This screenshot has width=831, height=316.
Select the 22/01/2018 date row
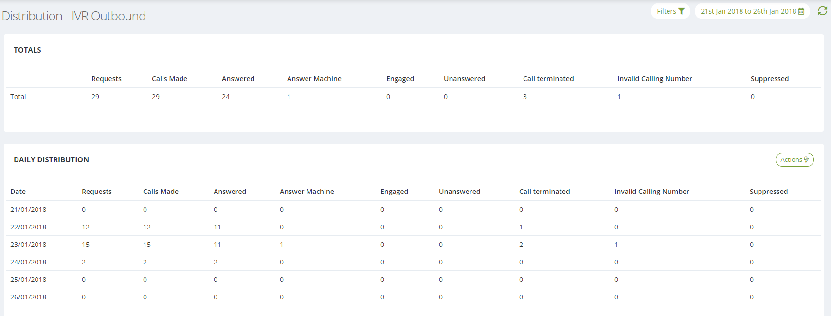coord(413,227)
